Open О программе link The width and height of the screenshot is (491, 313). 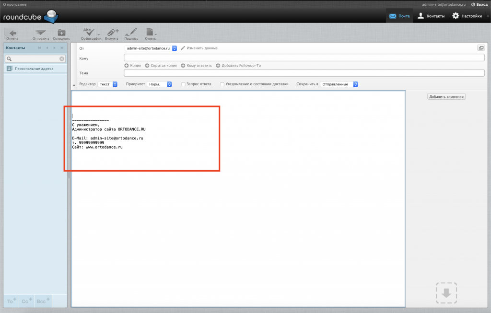(15, 4)
